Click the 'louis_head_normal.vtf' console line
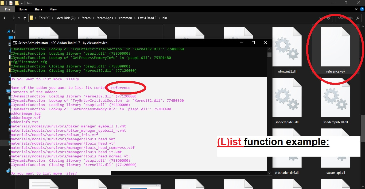365x189 pixels. click(x=71, y=156)
